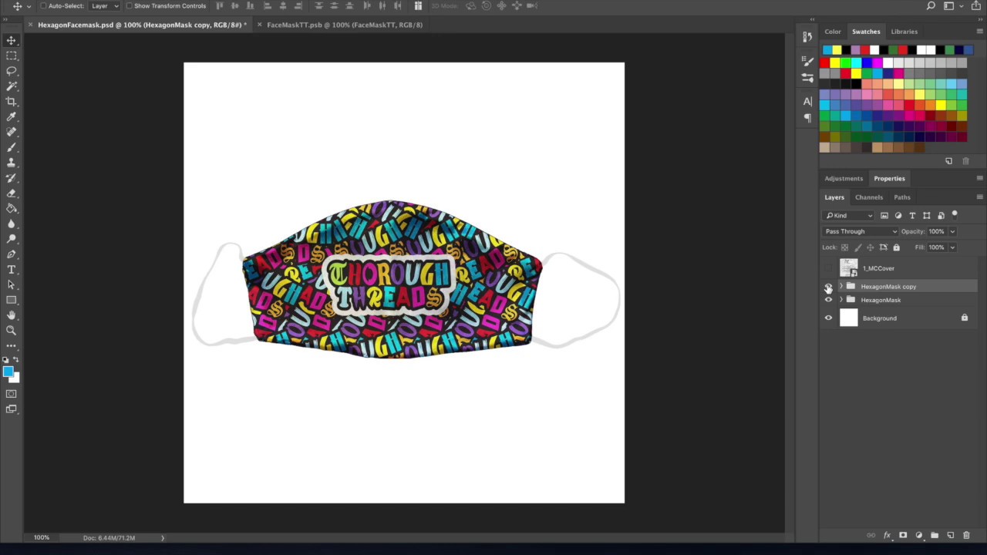This screenshot has width=987, height=555.
Task: Select the Horizontal Type tool
Action: click(12, 270)
